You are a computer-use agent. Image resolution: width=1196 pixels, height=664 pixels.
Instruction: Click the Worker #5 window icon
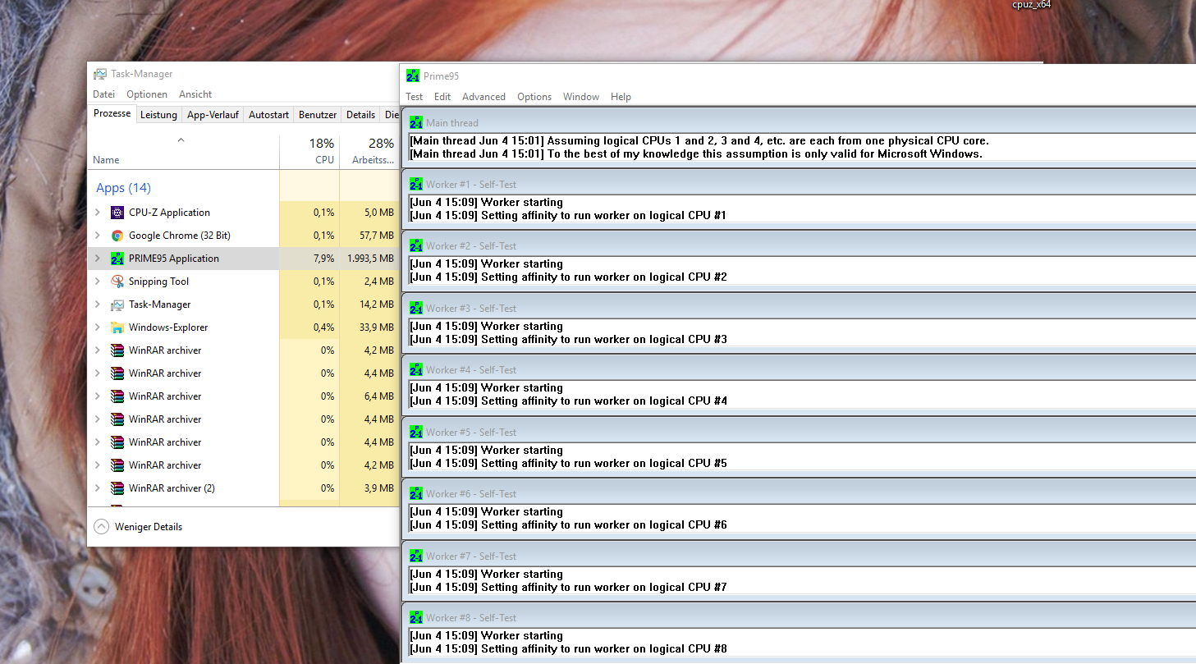[416, 432]
